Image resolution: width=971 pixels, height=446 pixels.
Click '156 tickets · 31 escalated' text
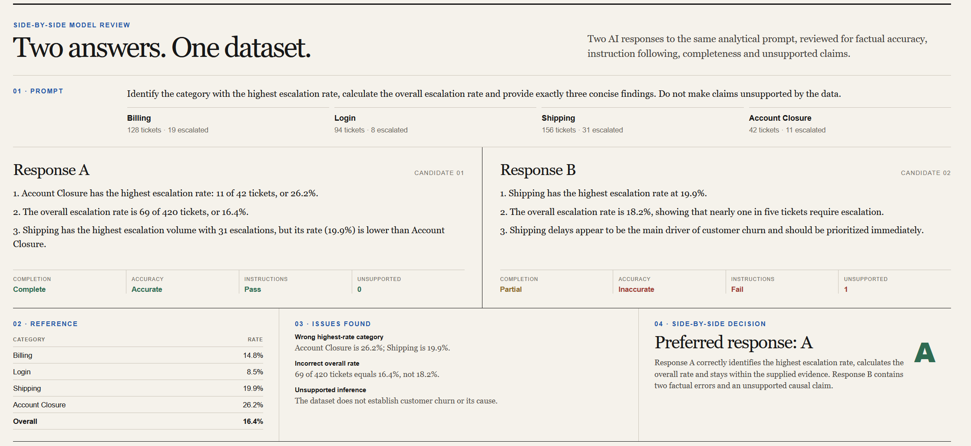[582, 130]
